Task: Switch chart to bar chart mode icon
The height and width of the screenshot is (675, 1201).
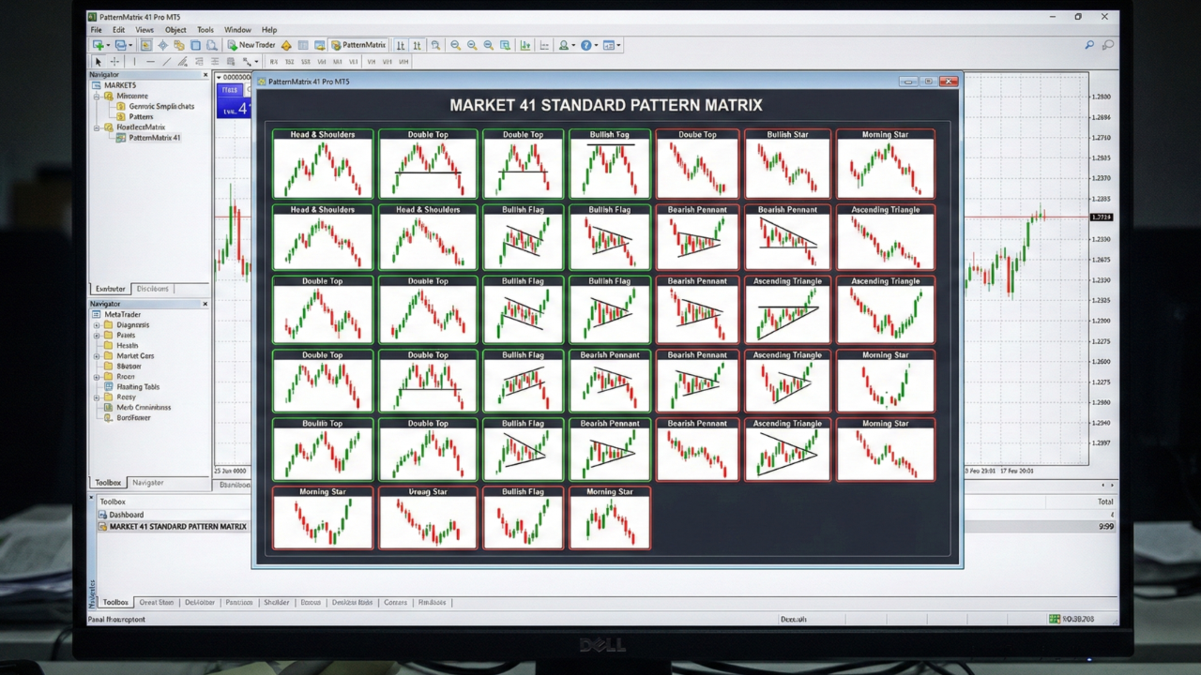Action: (x=401, y=45)
